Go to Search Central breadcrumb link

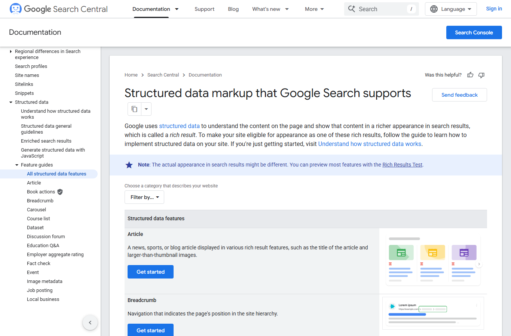(163, 75)
